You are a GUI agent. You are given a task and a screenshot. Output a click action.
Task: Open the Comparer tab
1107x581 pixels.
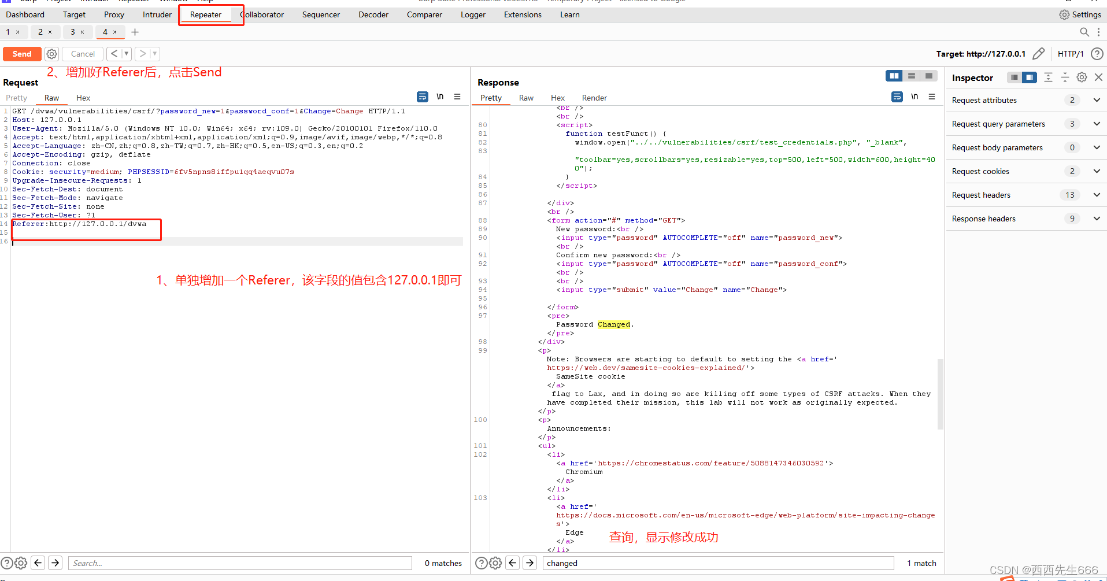pos(424,14)
